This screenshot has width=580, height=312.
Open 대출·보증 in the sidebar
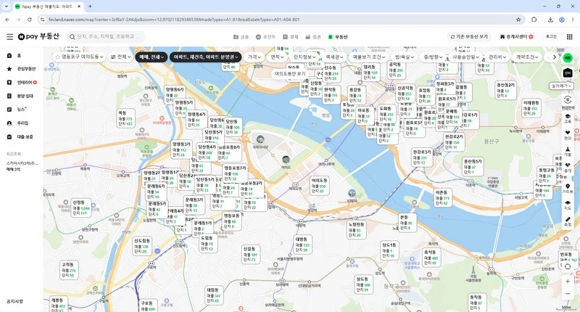(20, 136)
